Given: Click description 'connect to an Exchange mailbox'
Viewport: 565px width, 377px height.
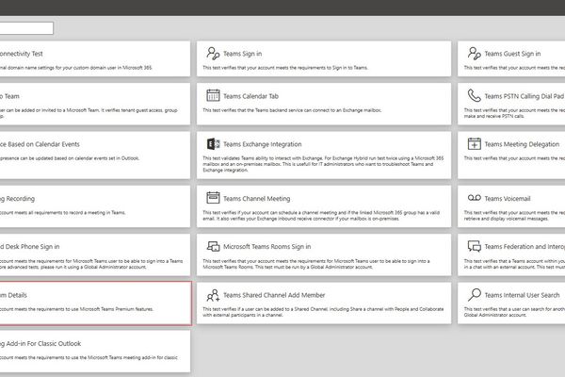Looking at the screenshot, I should coord(292,110).
